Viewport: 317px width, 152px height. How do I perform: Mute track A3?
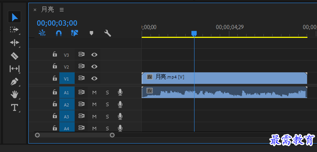point(95,116)
